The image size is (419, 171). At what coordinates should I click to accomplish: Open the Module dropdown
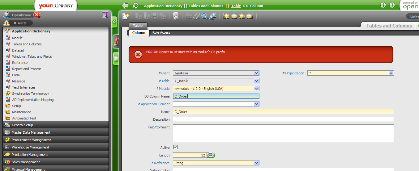click(x=256, y=89)
